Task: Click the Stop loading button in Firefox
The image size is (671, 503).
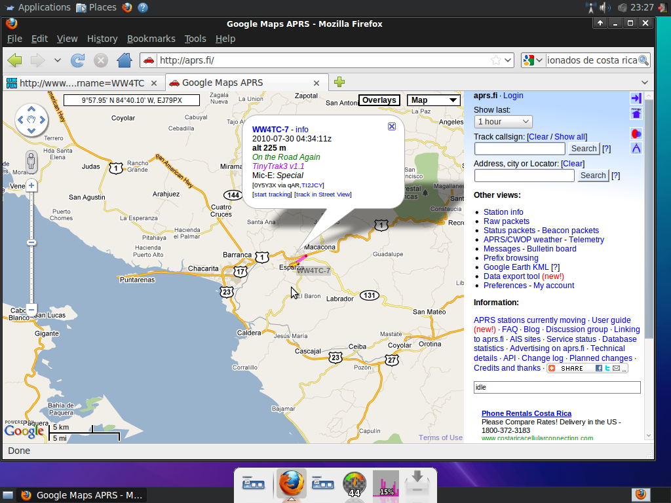Action: tap(100, 60)
